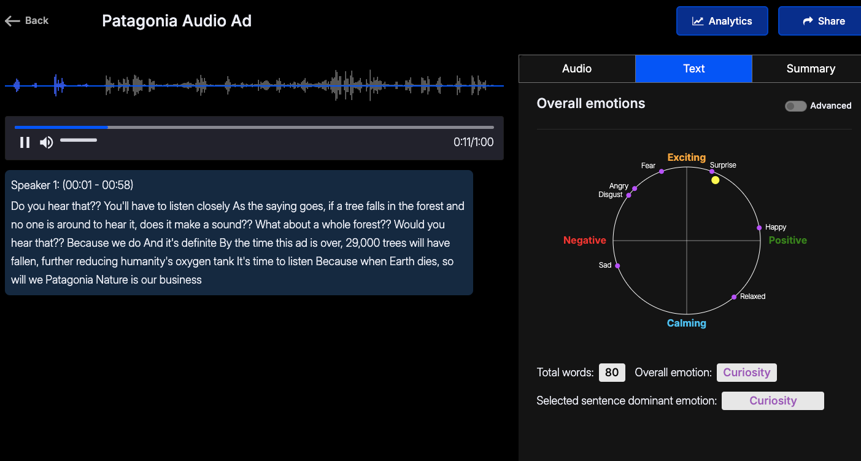Adjust the volume slider
Viewport: 861px width, 461px height.
79,141
